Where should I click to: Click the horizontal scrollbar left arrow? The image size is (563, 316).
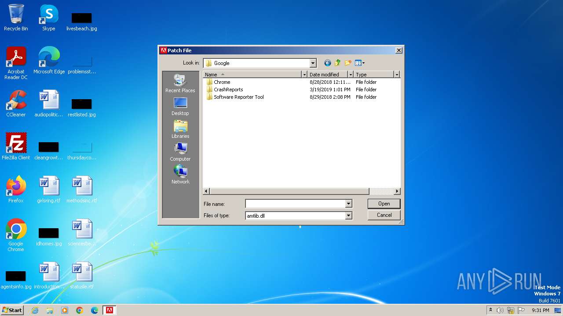[206, 191]
